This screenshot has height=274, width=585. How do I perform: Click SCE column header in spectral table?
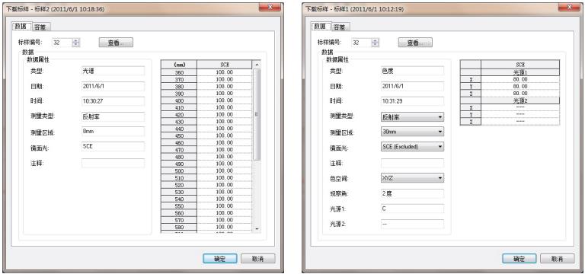[225, 65]
